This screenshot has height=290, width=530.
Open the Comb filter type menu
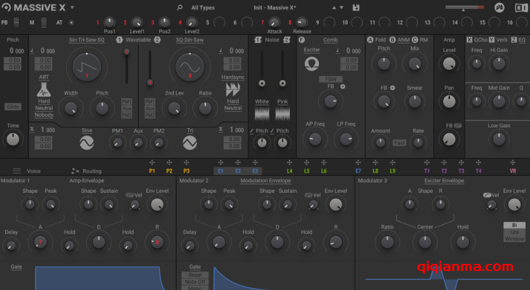point(330,40)
